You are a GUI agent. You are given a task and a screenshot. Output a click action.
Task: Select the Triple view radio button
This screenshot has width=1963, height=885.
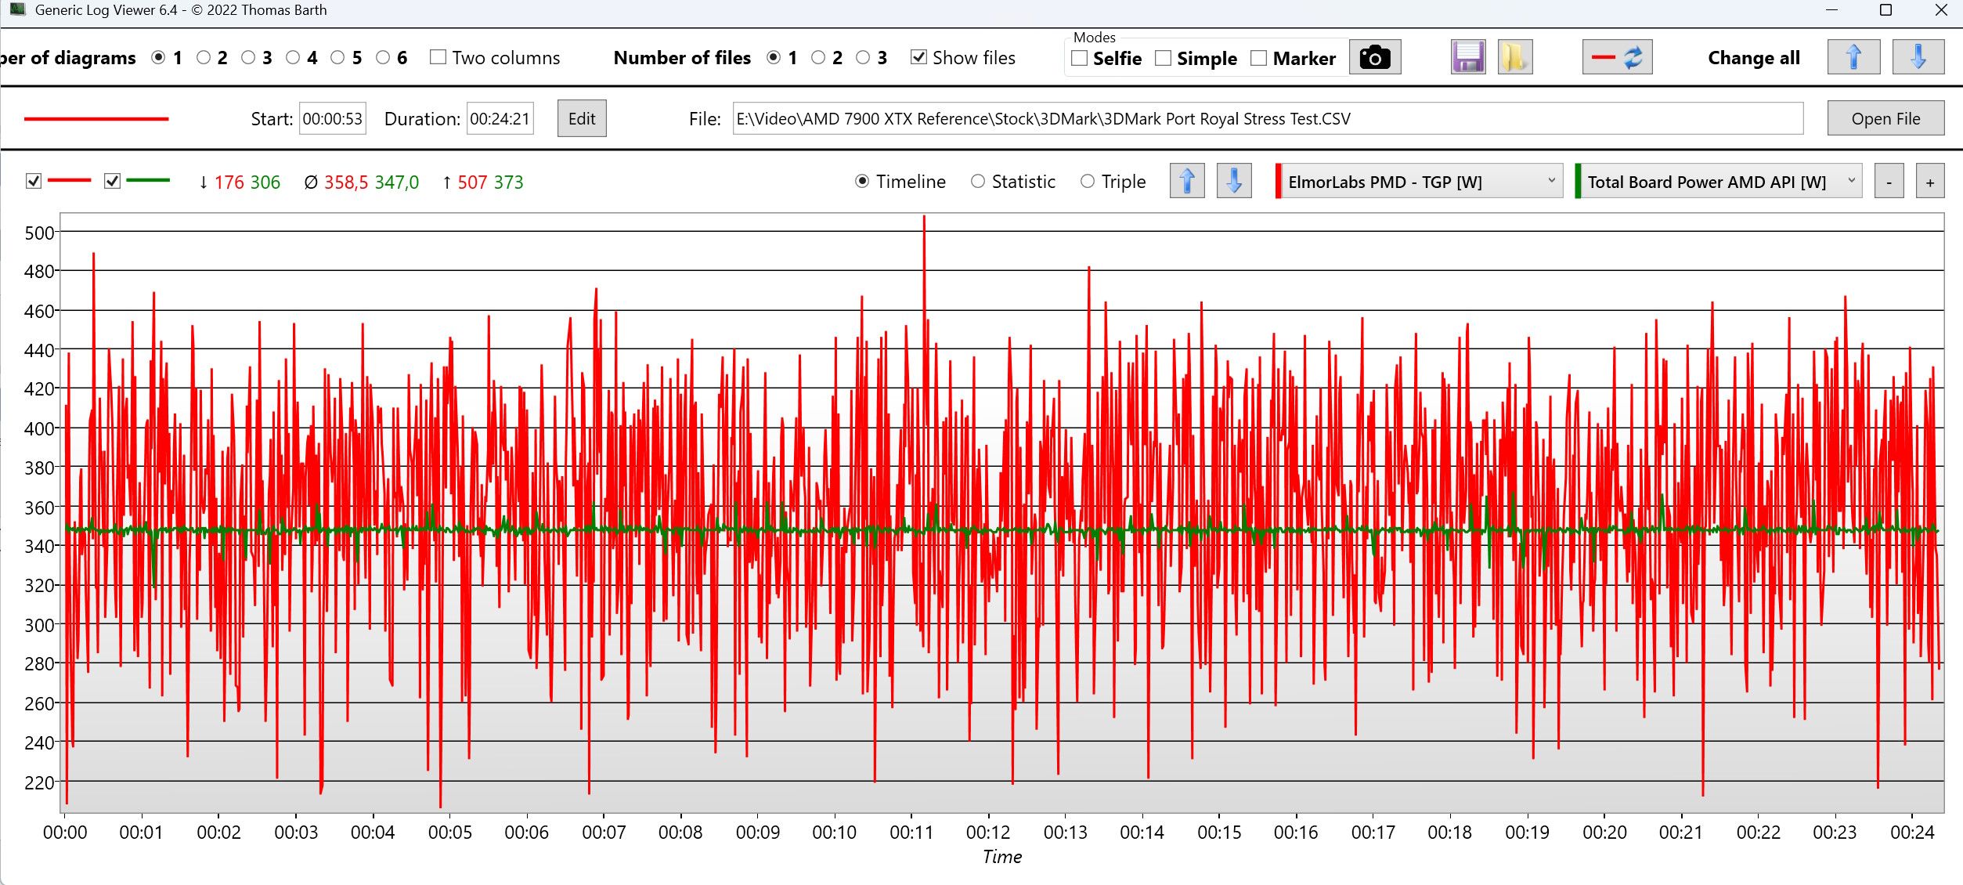click(x=1088, y=182)
